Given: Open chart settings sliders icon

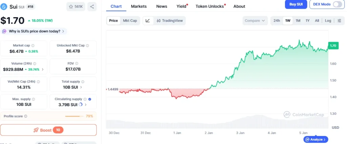Looking at the screenshot, I should click(339, 21).
